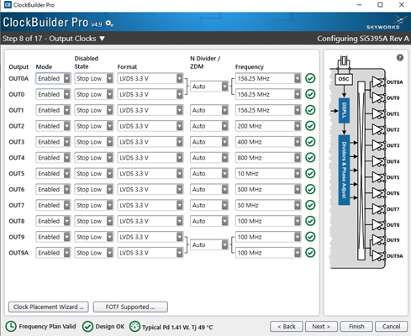Click the OUT9A green validation checkmark
411x336 pixels.
pos(310,253)
